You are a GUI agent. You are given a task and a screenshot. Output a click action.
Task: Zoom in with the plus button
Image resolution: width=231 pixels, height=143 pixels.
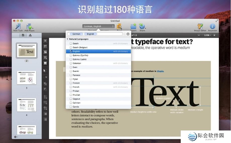(x=214, y=35)
